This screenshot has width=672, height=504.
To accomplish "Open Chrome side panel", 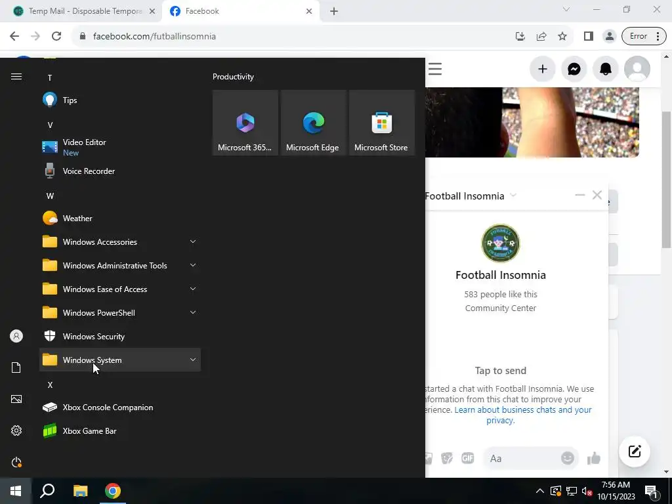I will point(589,37).
